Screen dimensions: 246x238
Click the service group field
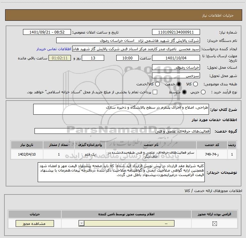(122, 131)
